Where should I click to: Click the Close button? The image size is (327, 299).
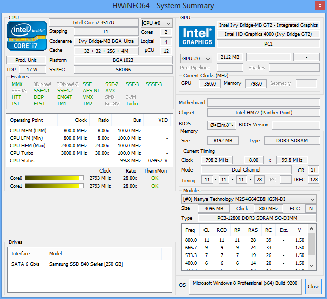click(313, 287)
